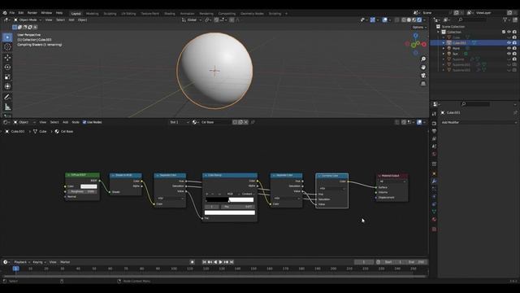Click the Diffuse BSDF node header
Viewport: 520px width, 293px height.
pyautogui.click(x=82, y=175)
